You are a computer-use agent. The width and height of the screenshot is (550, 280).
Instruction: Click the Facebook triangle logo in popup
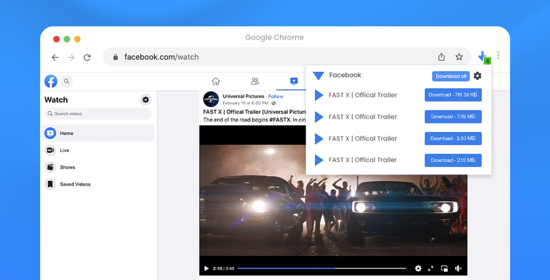pyautogui.click(x=318, y=76)
